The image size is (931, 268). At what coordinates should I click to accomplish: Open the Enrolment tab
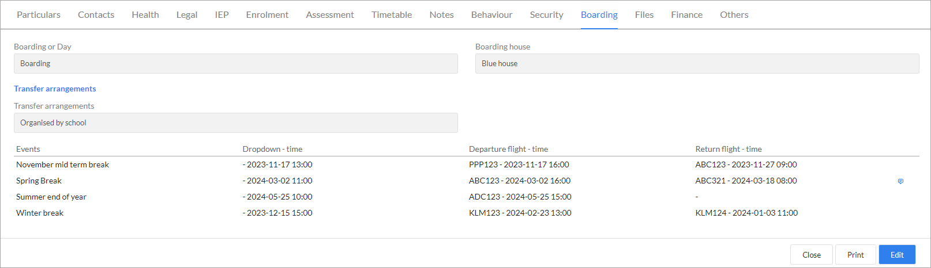[267, 15]
